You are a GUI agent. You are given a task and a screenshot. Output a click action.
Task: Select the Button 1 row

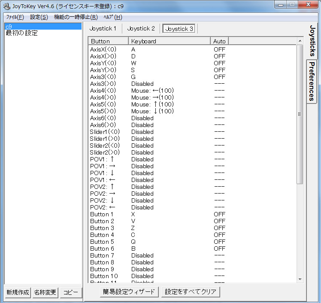[192, 214]
